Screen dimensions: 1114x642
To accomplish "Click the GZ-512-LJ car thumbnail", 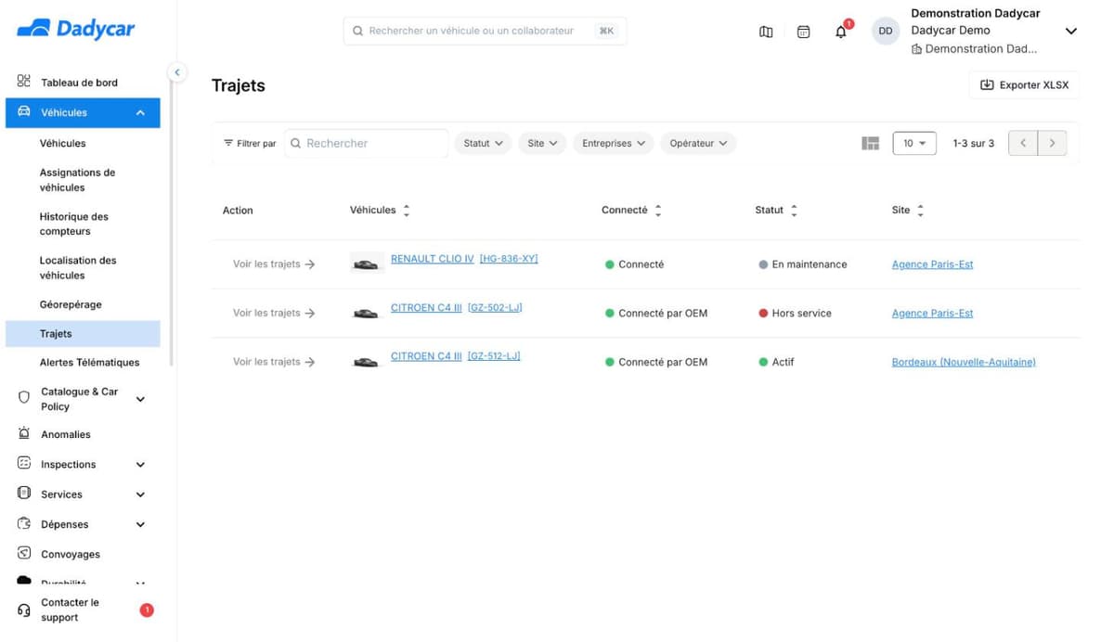I will click(367, 362).
